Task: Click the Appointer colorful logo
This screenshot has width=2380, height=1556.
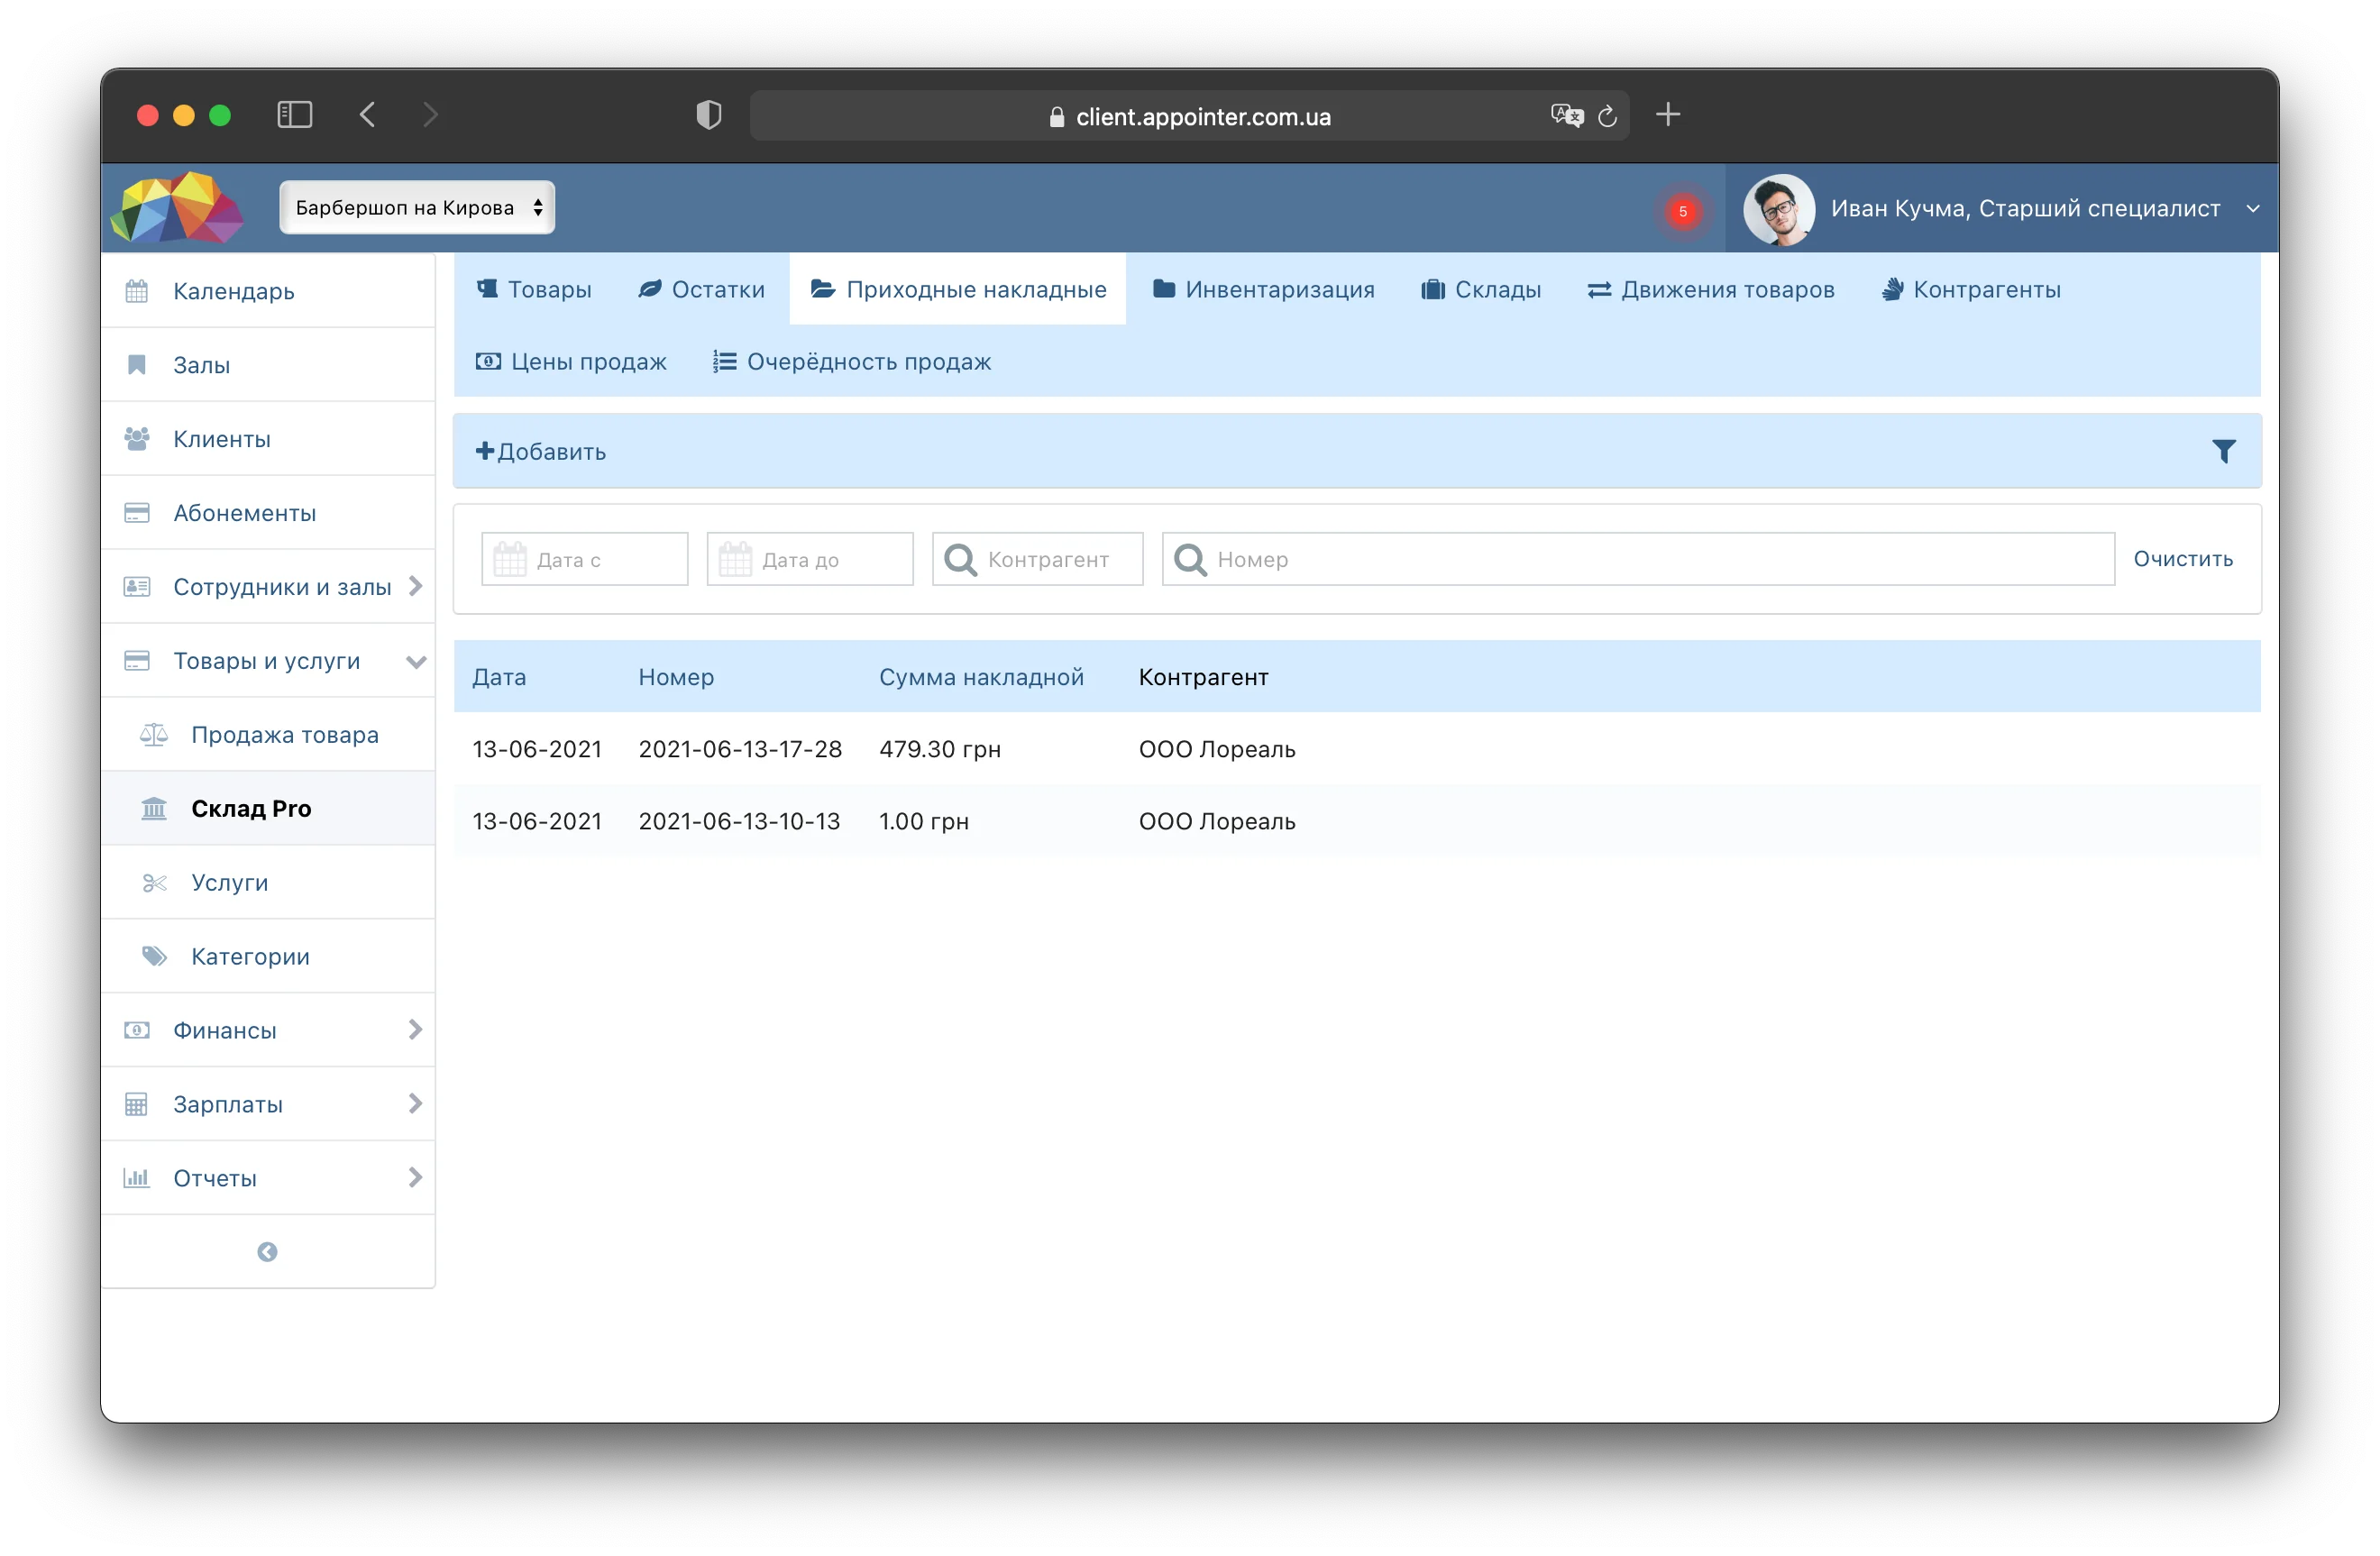Action: pyautogui.click(x=177, y=208)
